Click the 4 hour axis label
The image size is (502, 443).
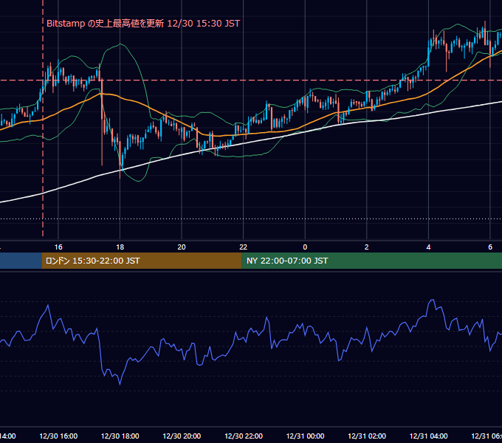point(428,247)
